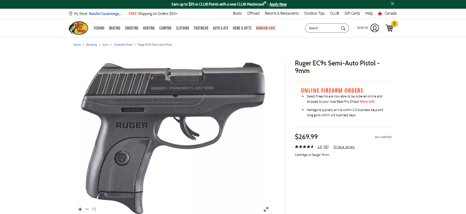
Task: Dismiss the CLUB Mastercard promo banner
Action: pos(392,4)
